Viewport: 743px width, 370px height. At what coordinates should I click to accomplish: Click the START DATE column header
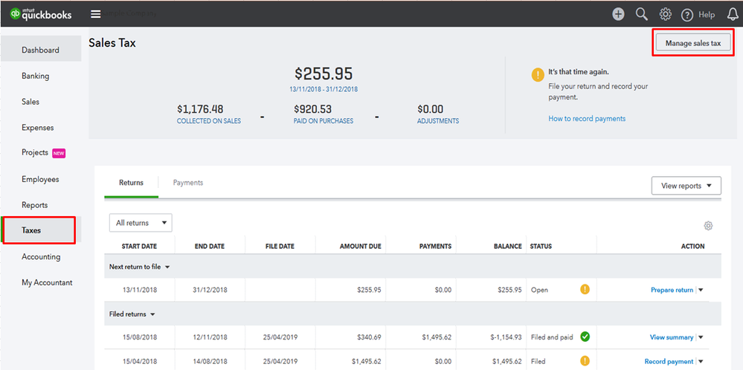point(139,247)
